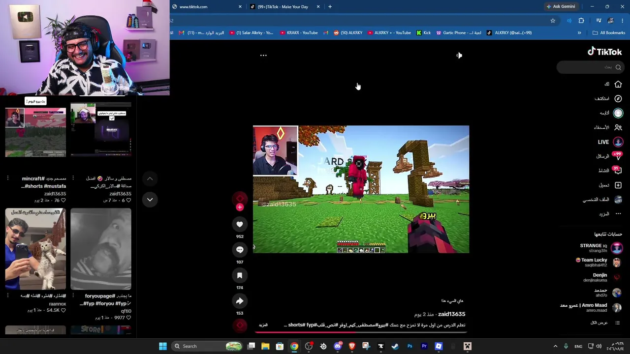Viewport: 630px width, 354px height.
Task: Share the video using arrow icon
Action: 240,301
